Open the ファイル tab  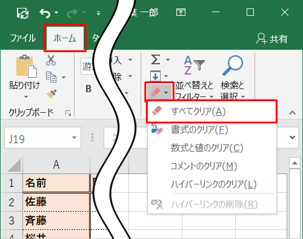point(23,38)
